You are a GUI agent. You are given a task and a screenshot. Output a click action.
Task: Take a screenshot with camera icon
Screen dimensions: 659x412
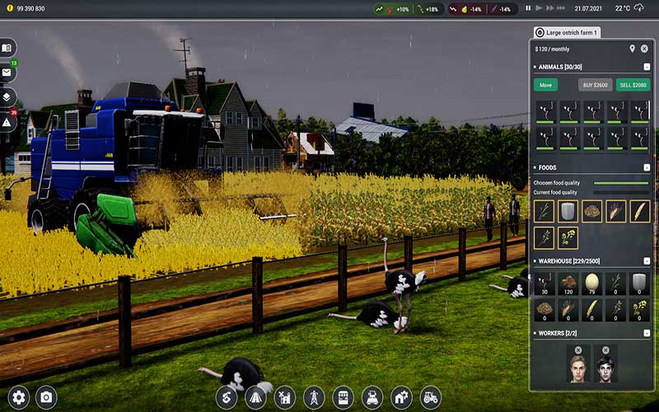click(46, 397)
